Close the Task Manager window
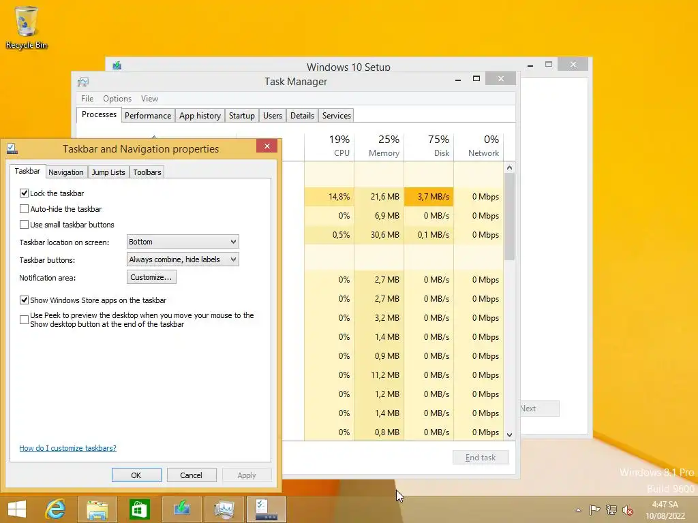 [x=501, y=79]
